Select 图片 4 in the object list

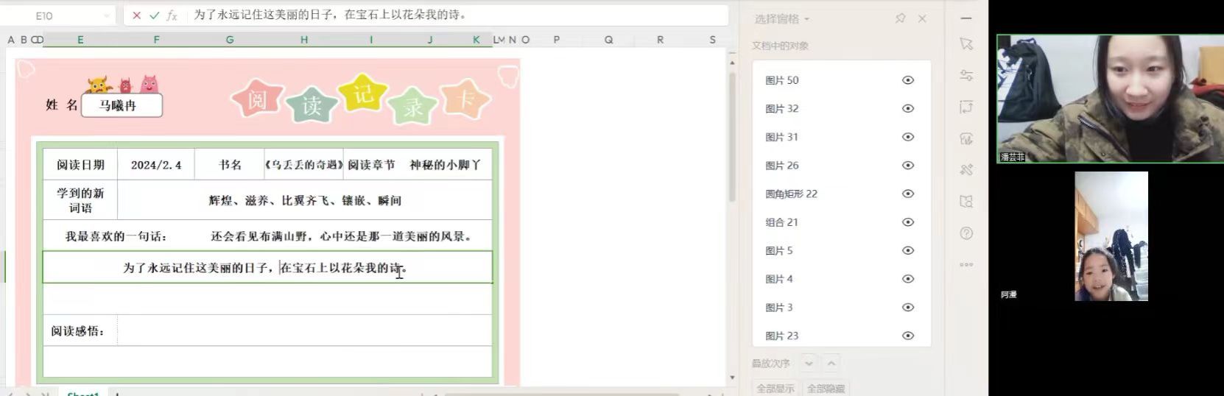pyautogui.click(x=779, y=279)
